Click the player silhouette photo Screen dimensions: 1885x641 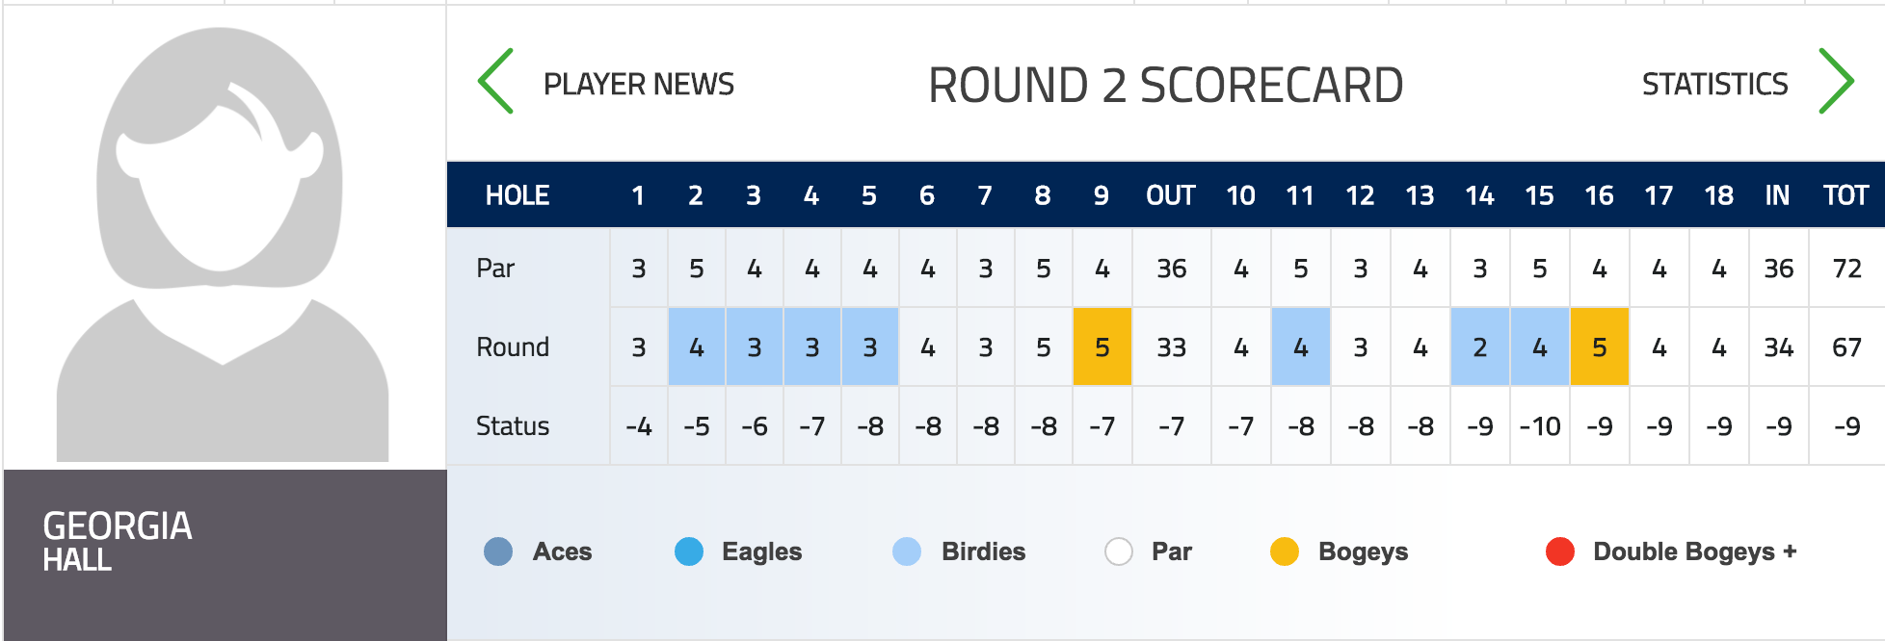coord(223,244)
